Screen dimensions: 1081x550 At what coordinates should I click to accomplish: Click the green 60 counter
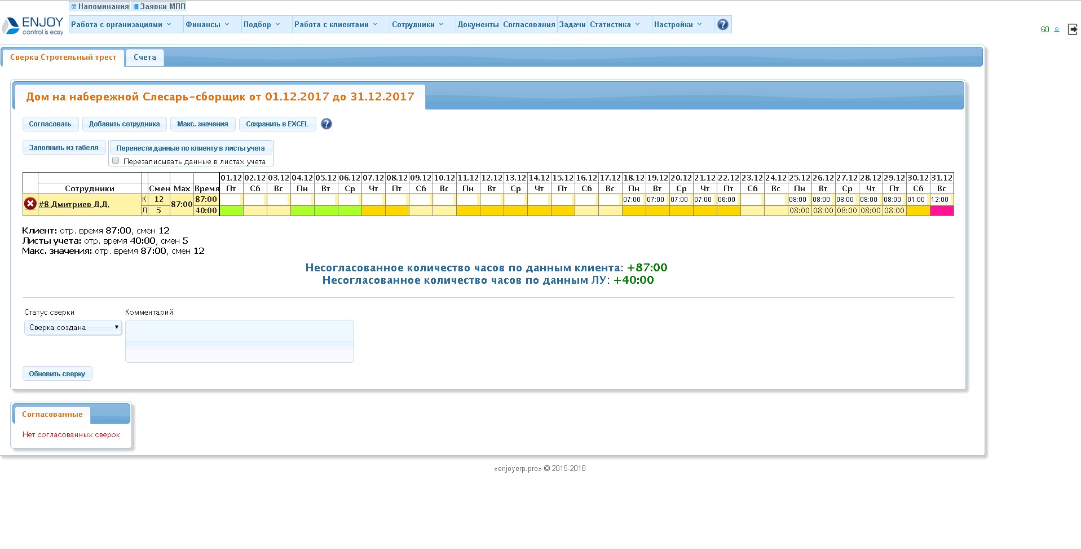(1045, 30)
